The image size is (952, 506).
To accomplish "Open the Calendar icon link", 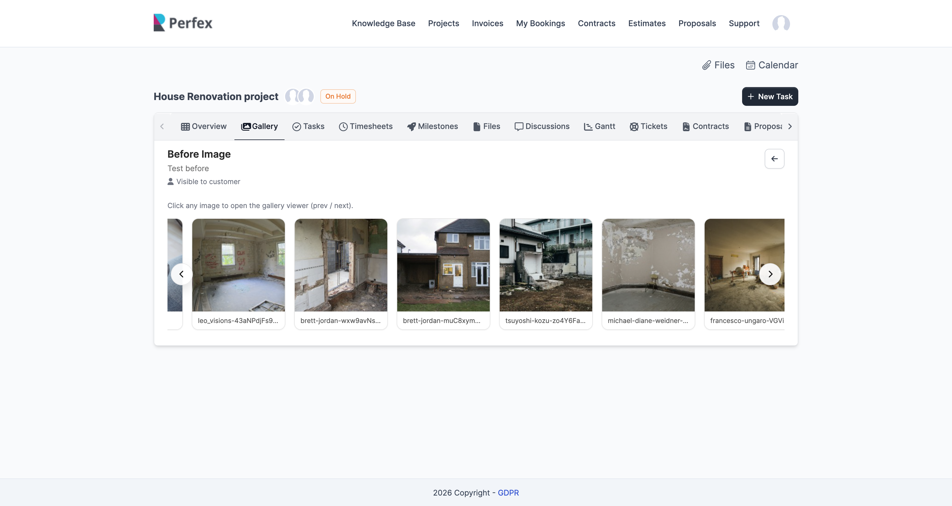I will pos(750,65).
